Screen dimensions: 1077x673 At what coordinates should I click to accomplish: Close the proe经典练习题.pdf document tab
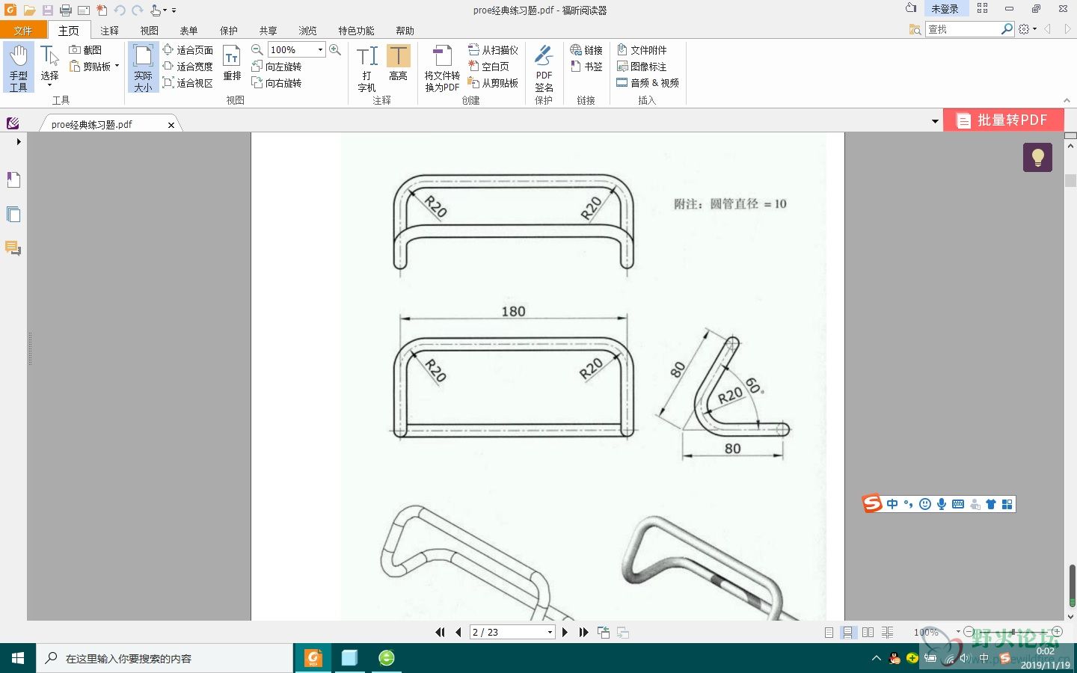(171, 125)
